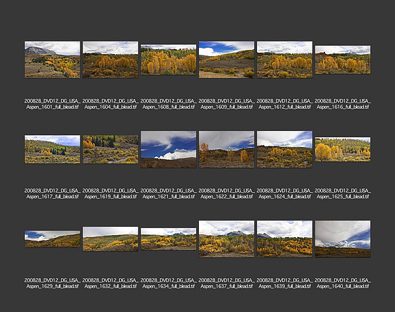395x312 pixels.
Task: Select the Aspen_1632 panorama thumbnail
Action: pos(110,239)
